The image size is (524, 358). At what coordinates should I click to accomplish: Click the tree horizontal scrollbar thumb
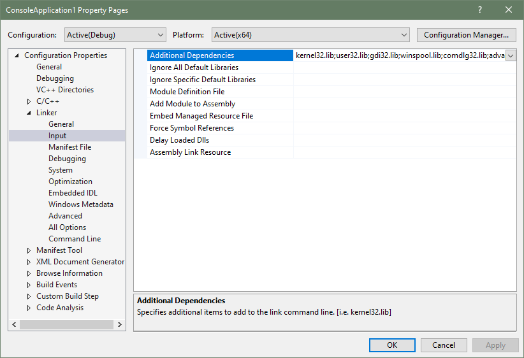tap(66, 324)
